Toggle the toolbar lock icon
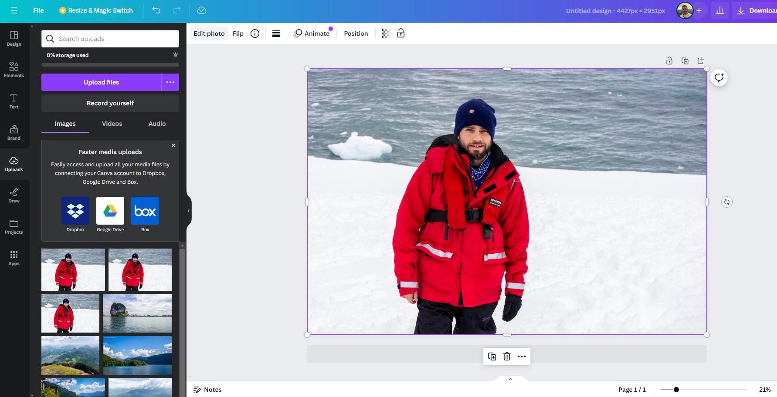Viewport: 777px width, 397px height. click(401, 34)
